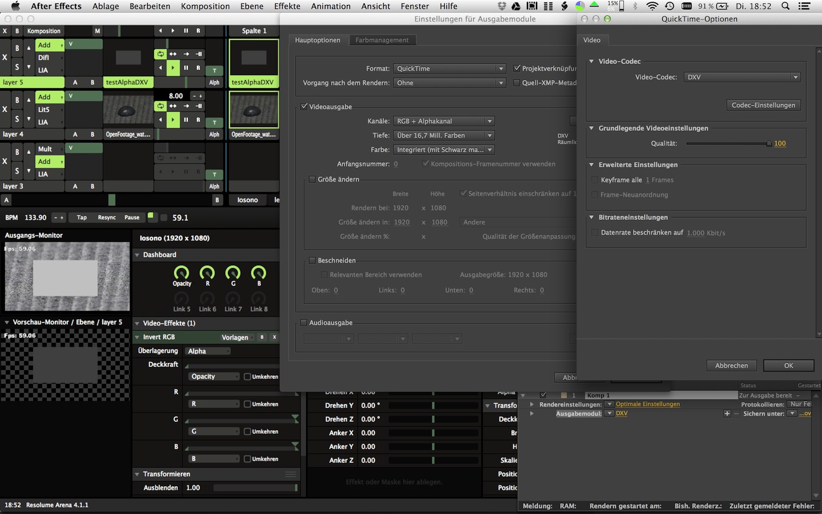The image size is (822, 514).
Task: Click the Qualität slider handle
Action: click(769, 143)
